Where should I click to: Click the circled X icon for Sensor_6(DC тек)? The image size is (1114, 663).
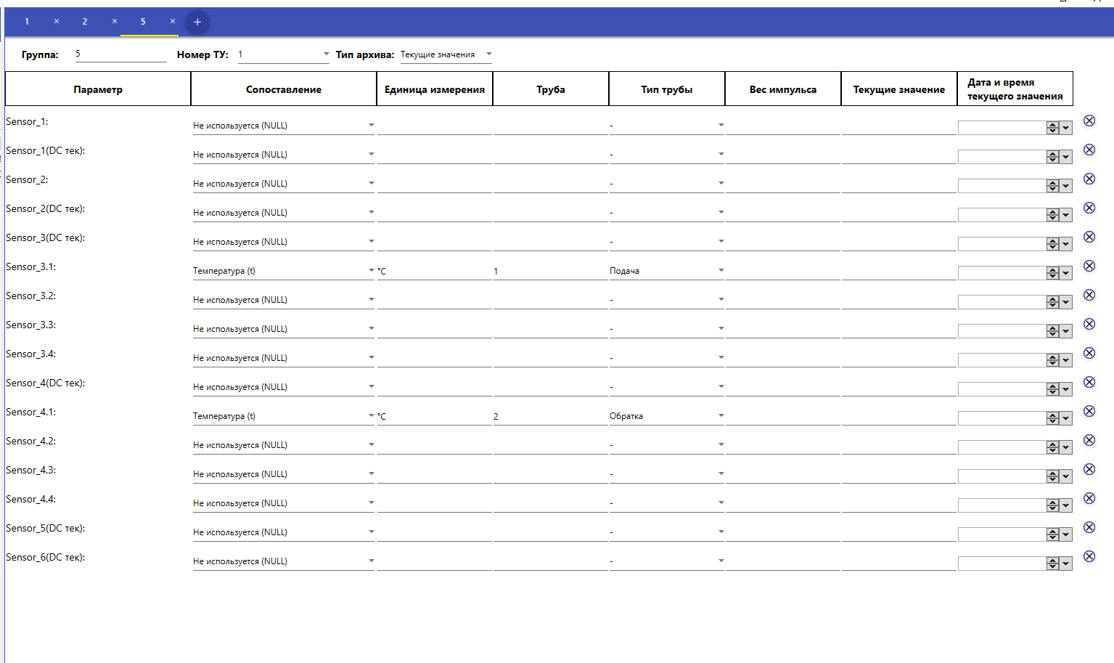(1089, 556)
